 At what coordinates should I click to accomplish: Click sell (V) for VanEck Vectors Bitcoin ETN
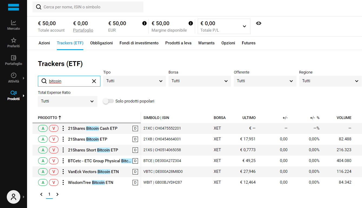coord(54,172)
